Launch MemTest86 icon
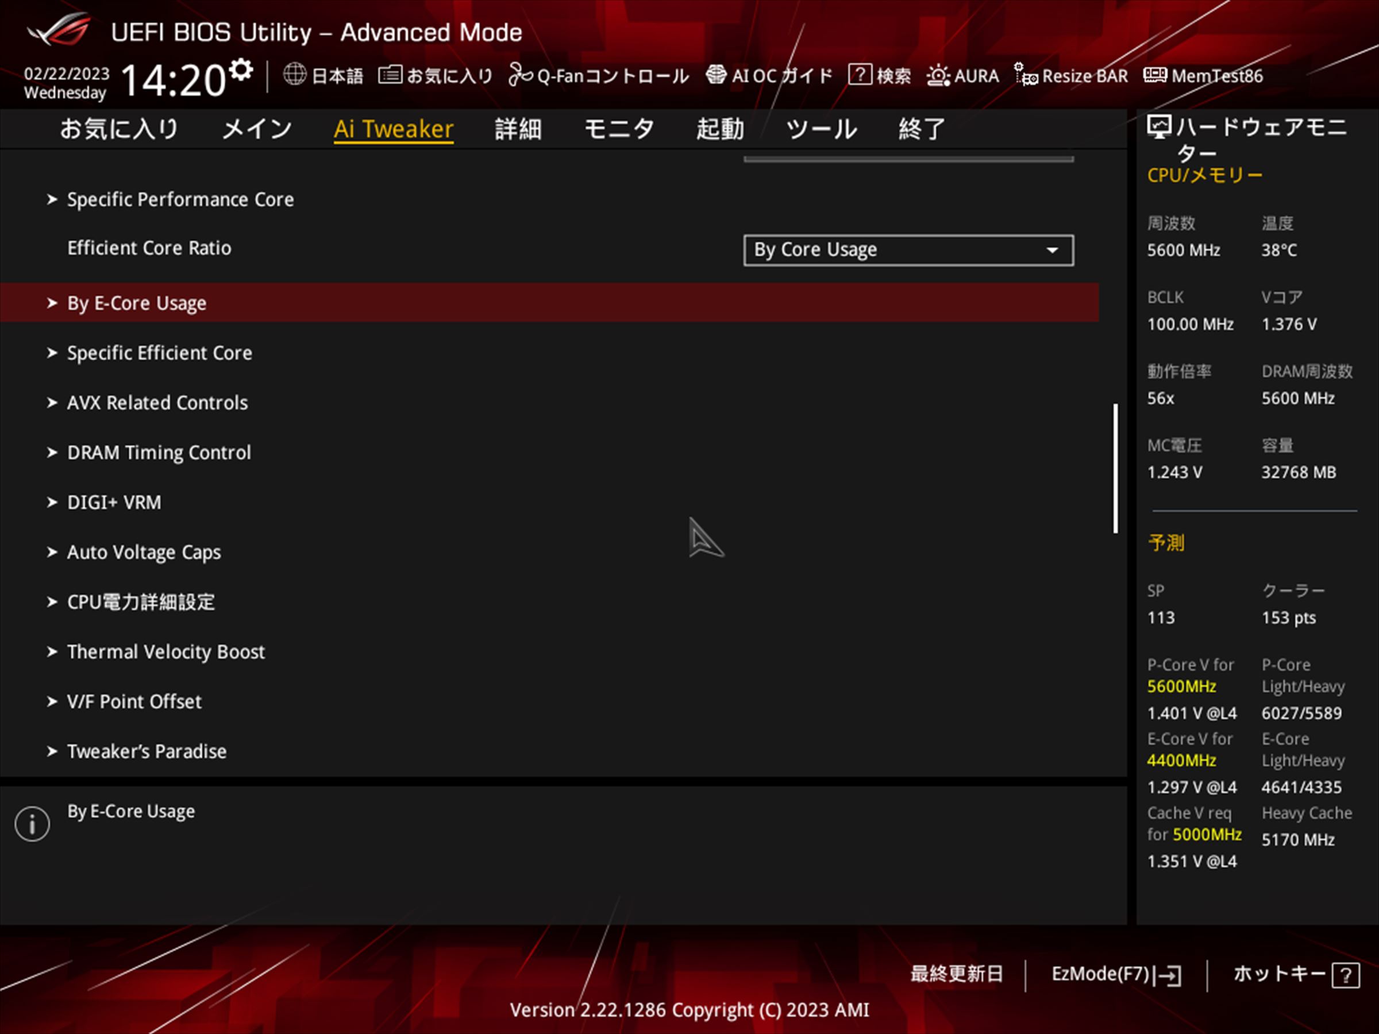 click(x=1154, y=75)
